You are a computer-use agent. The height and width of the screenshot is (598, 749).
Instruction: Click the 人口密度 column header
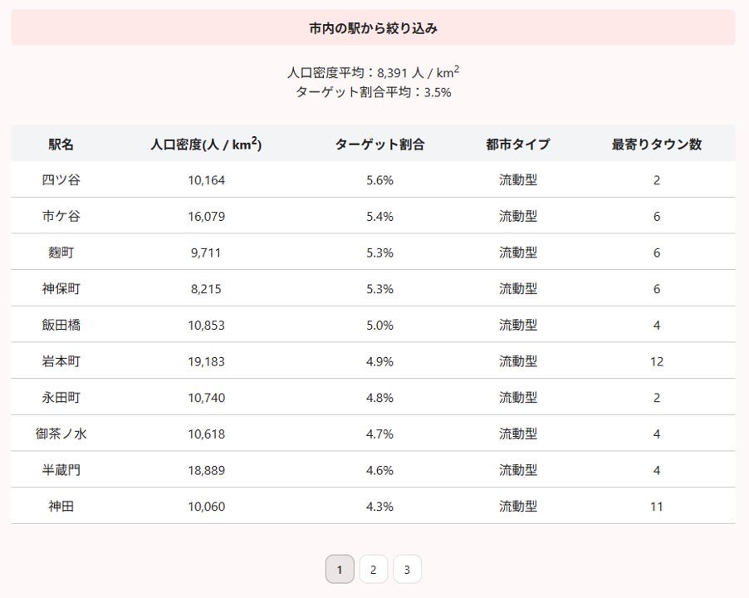pos(206,144)
